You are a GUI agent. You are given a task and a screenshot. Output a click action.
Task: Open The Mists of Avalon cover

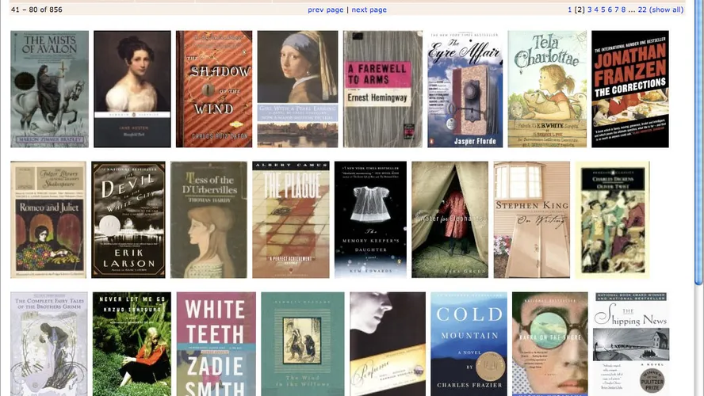[49, 89]
